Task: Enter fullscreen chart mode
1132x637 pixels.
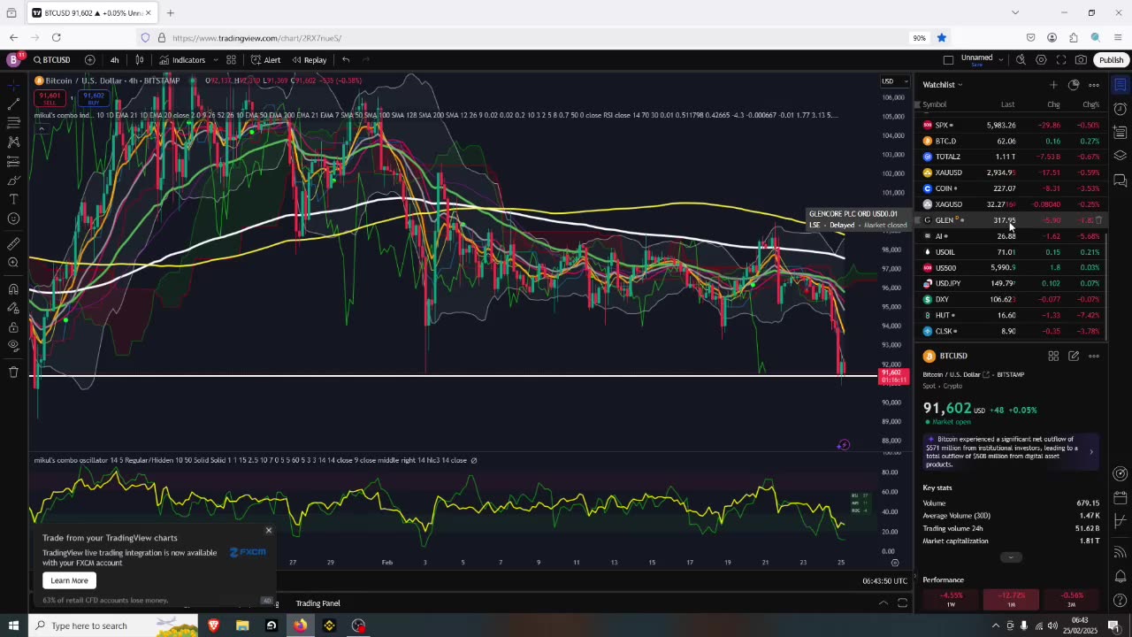Action: pyautogui.click(x=1061, y=60)
